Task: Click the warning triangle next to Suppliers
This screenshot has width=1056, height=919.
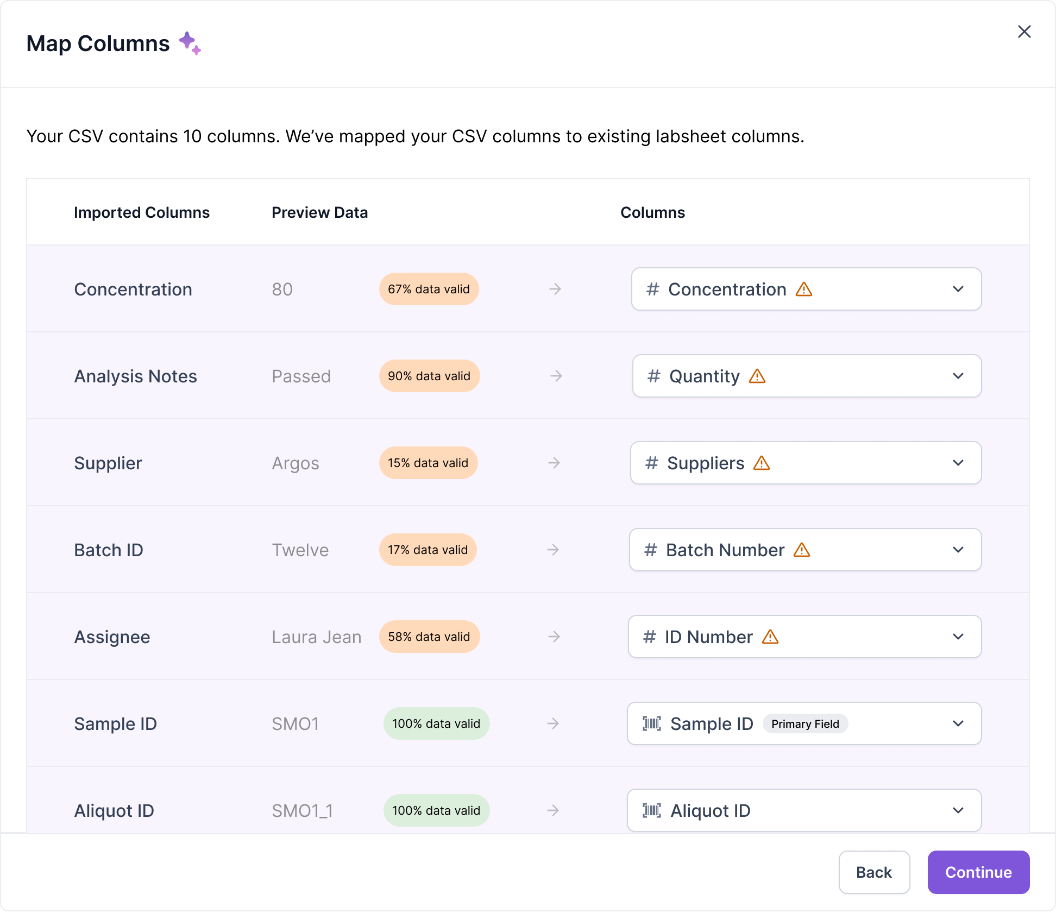Action: coord(762,463)
